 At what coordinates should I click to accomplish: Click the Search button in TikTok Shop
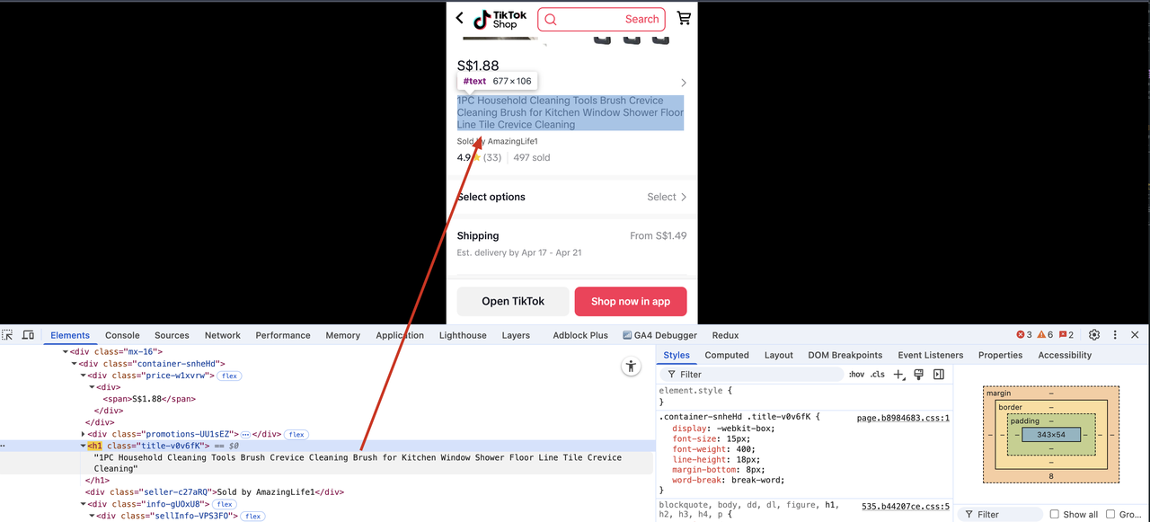(641, 19)
